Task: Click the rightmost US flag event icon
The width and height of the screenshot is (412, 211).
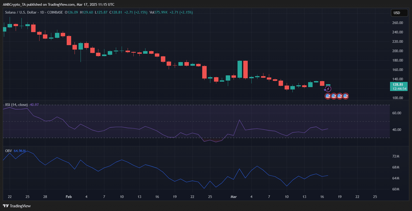Action: click(x=346, y=96)
